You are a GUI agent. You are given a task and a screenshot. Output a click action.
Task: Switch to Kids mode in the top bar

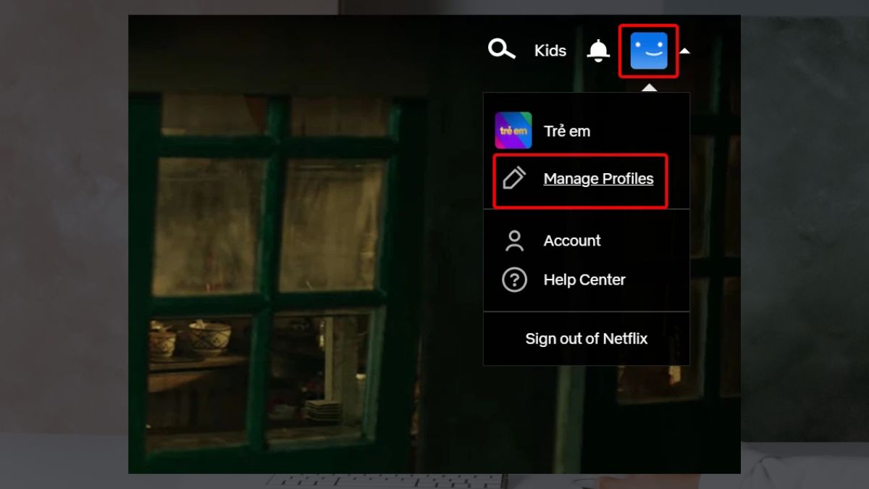click(x=550, y=51)
